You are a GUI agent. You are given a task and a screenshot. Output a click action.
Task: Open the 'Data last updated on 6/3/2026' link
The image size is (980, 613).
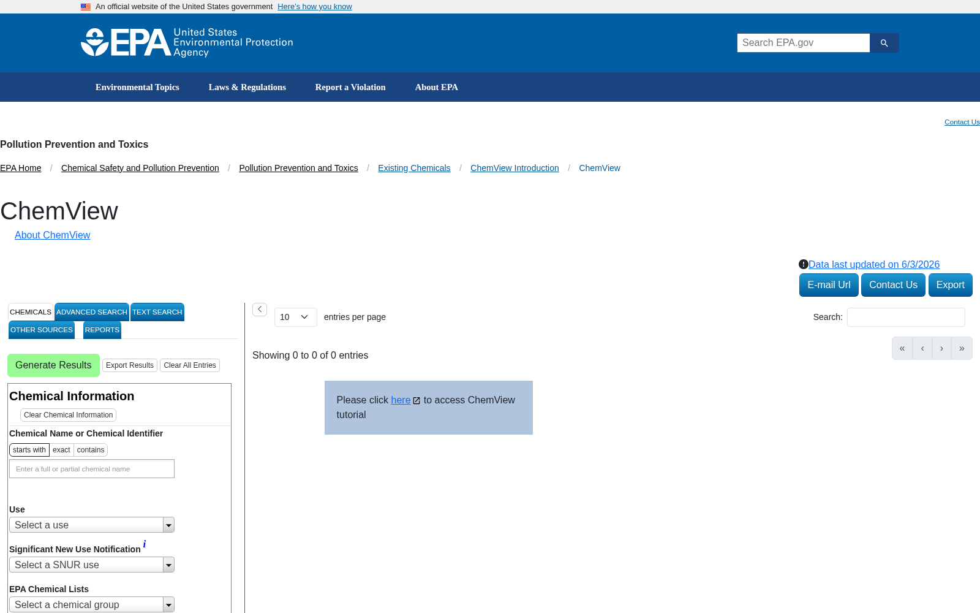pos(874,265)
